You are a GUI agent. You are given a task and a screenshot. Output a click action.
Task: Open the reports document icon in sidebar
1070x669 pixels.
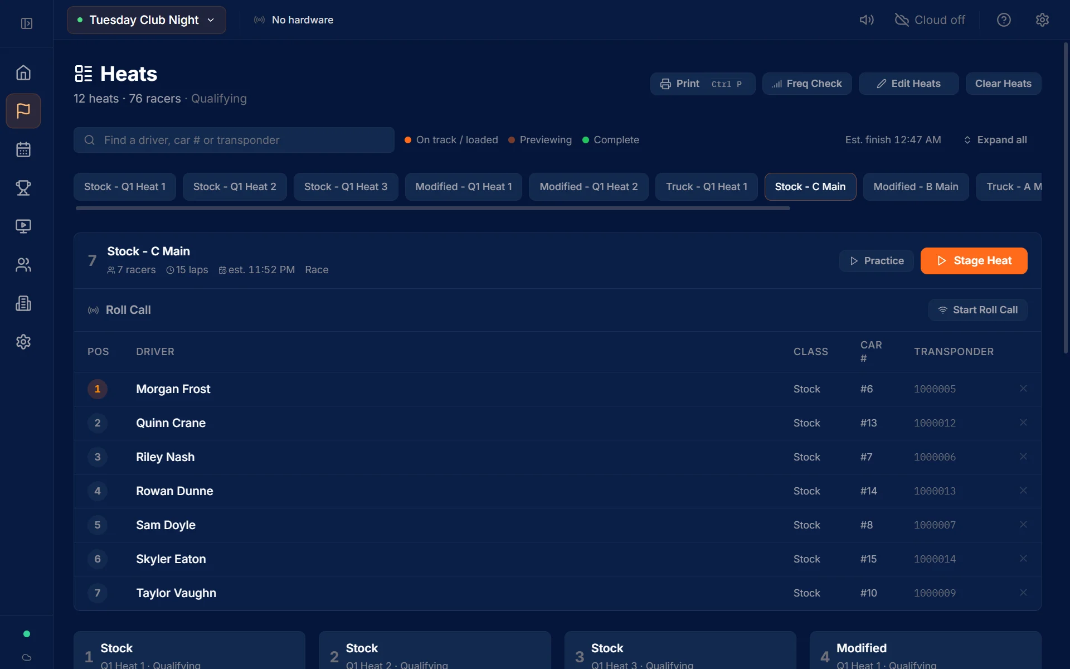click(23, 303)
